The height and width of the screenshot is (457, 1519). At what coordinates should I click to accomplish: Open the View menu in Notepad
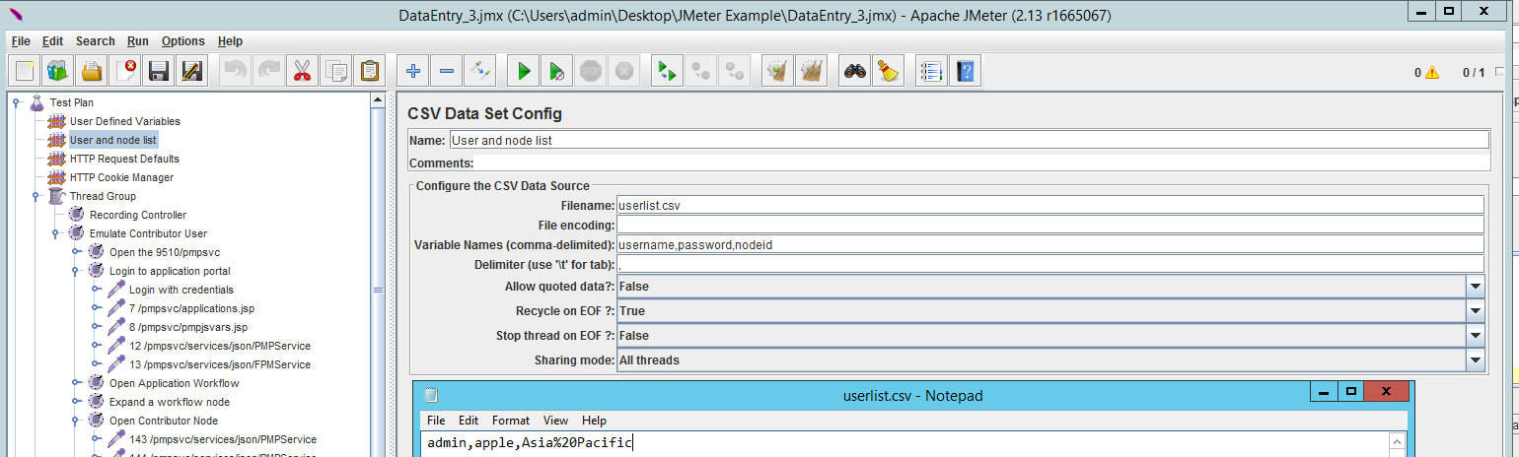(x=555, y=421)
